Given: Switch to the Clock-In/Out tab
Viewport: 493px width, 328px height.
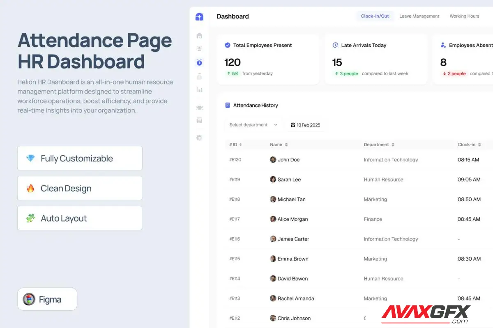Looking at the screenshot, I should tap(375, 16).
